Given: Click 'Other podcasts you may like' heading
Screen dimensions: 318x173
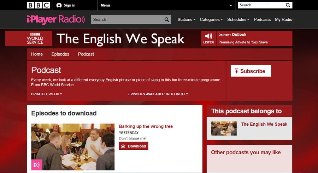Looking at the screenshot, I should [x=246, y=152].
